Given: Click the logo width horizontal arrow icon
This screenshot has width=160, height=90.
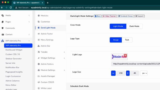Looking at the screenshot, I should click(x=113, y=73).
